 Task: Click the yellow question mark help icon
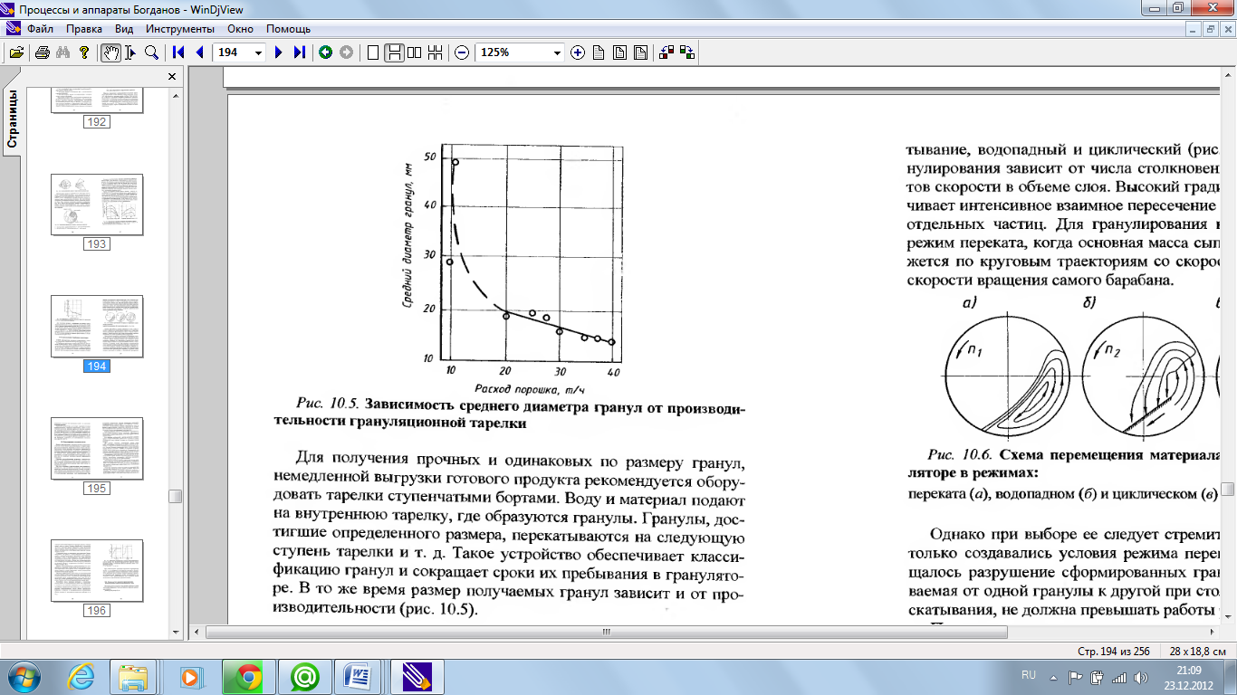pyautogui.click(x=84, y=52)
